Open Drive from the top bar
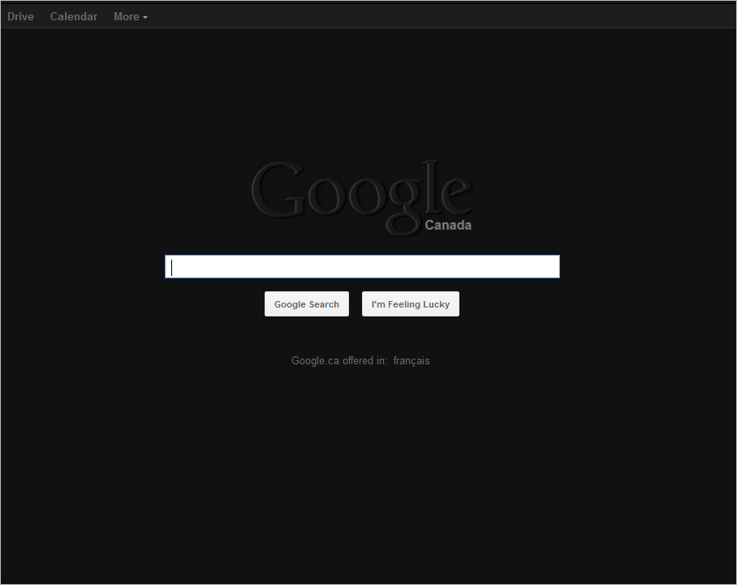The image size is (737, 585). click(20, 16)
